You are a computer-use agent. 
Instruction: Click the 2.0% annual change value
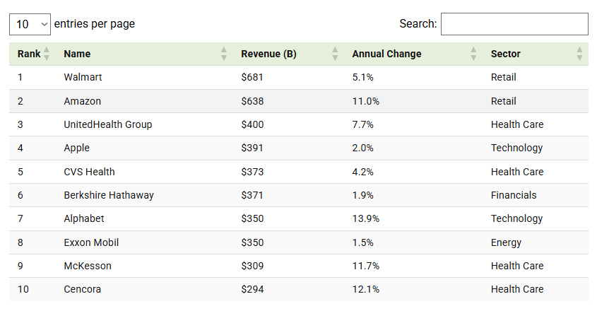click(x=362, y=148)
